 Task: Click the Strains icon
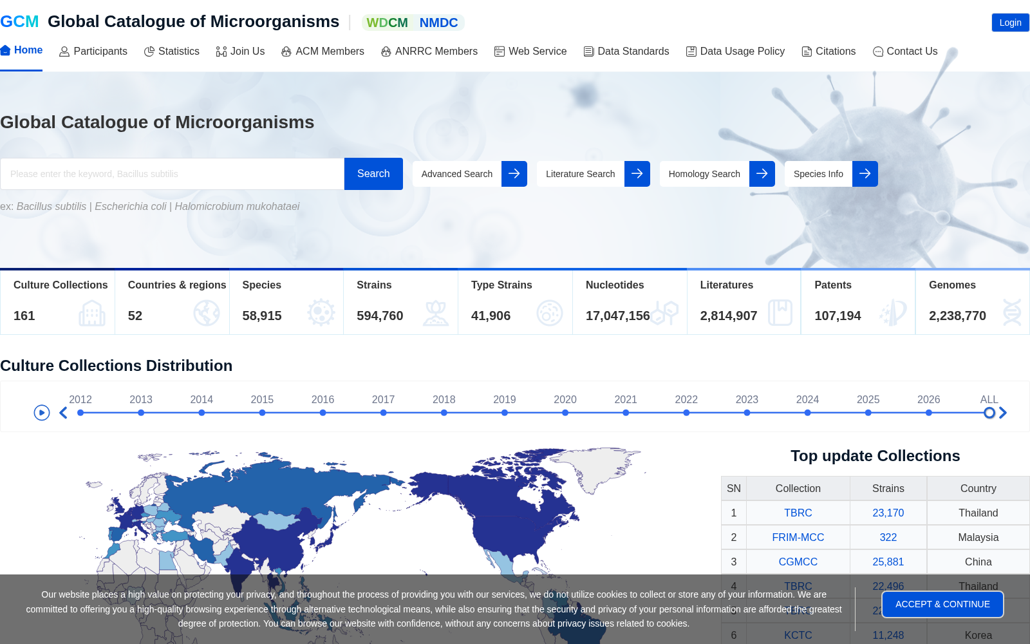(x=436, y=313)
